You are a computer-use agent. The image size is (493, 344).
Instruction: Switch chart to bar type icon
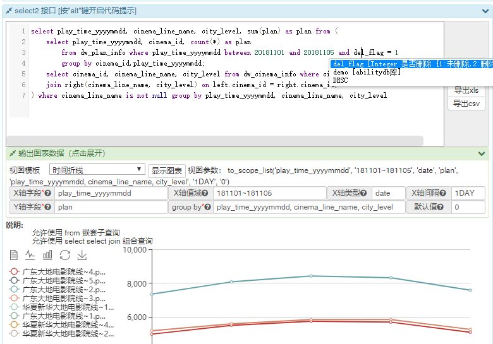pyautogui.click(x=47, y=255)
